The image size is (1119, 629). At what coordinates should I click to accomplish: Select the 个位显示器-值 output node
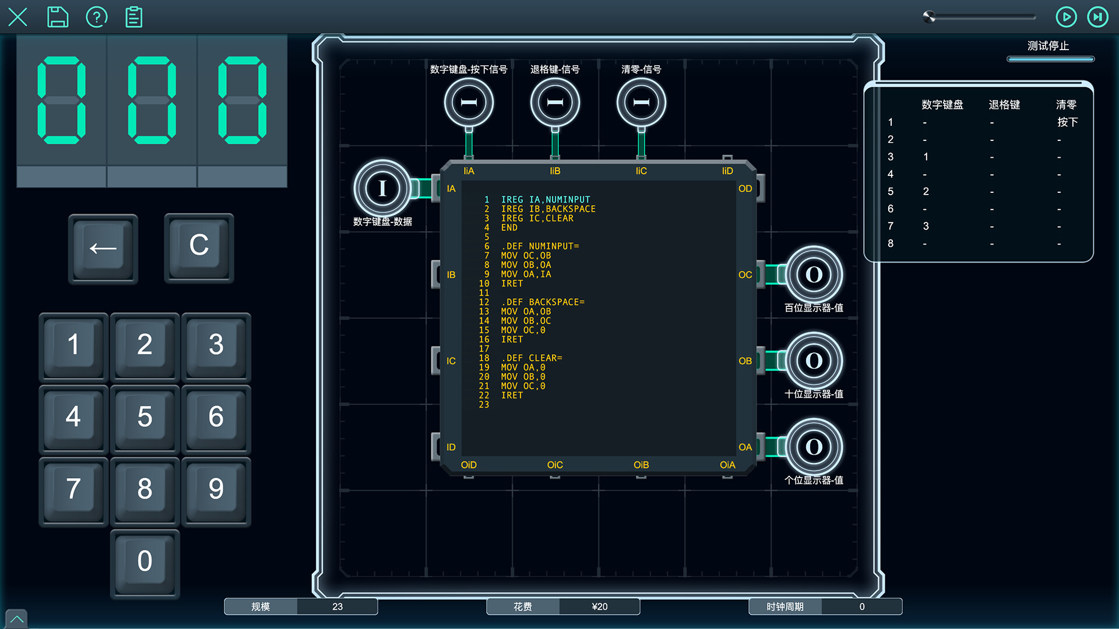tap(813, 447)
